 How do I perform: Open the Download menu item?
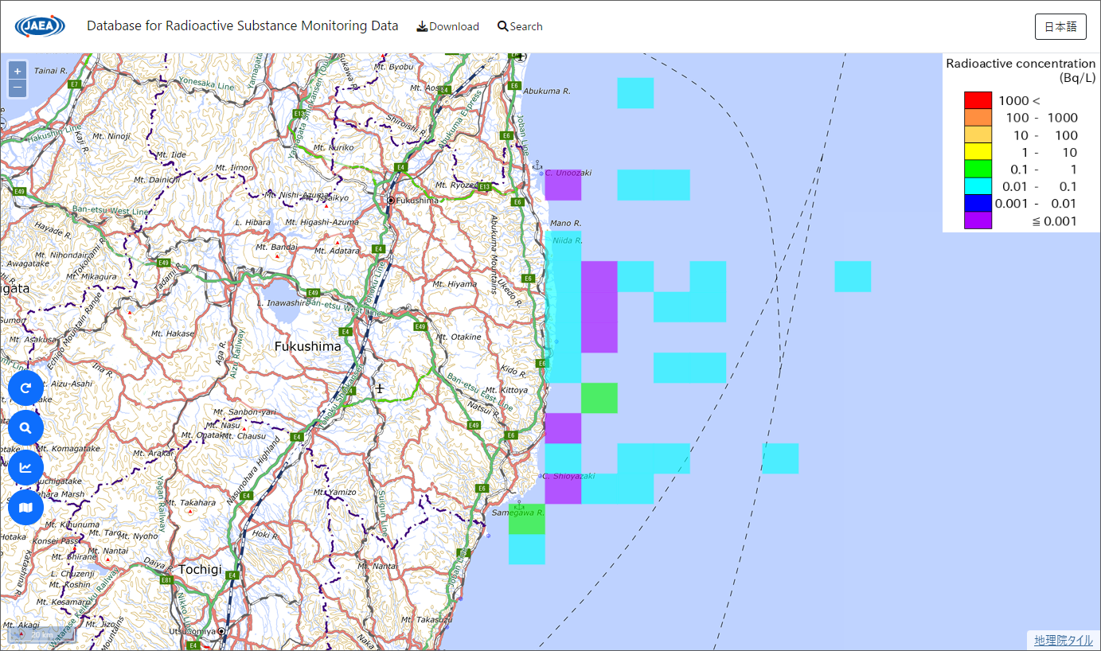coord(447,26)
